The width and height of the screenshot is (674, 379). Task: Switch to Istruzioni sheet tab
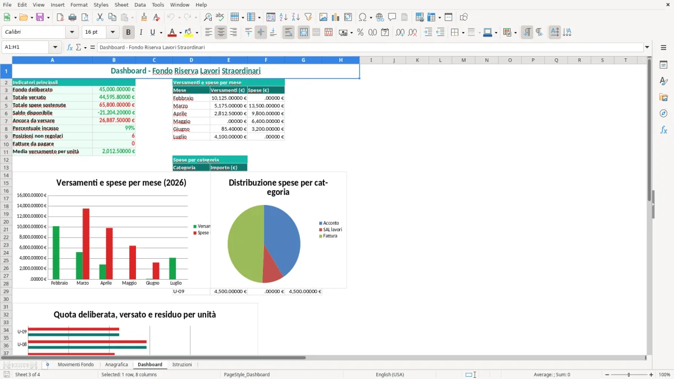click(182, 364)
